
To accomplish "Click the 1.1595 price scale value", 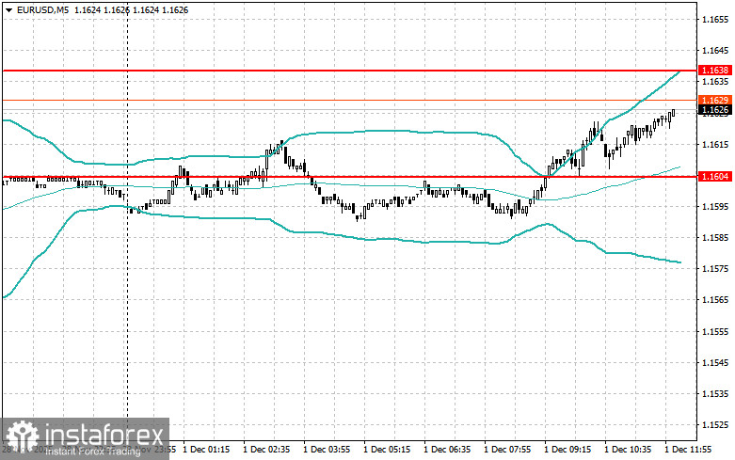I will 715,207.
